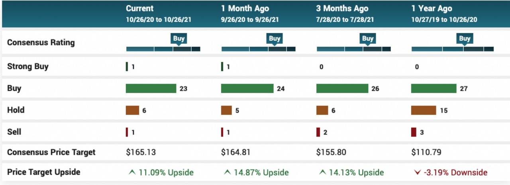Click the orange Hold bar showing 15
The height and width of the screenshot is (185, 510).
[x=423, y=110]
